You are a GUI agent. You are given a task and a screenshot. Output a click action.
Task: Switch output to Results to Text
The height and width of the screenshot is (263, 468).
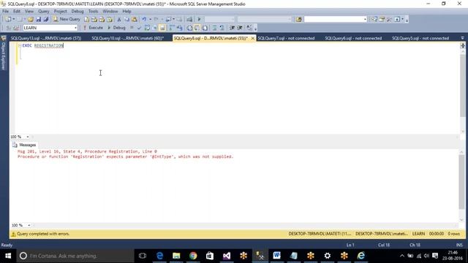(189, 28)
